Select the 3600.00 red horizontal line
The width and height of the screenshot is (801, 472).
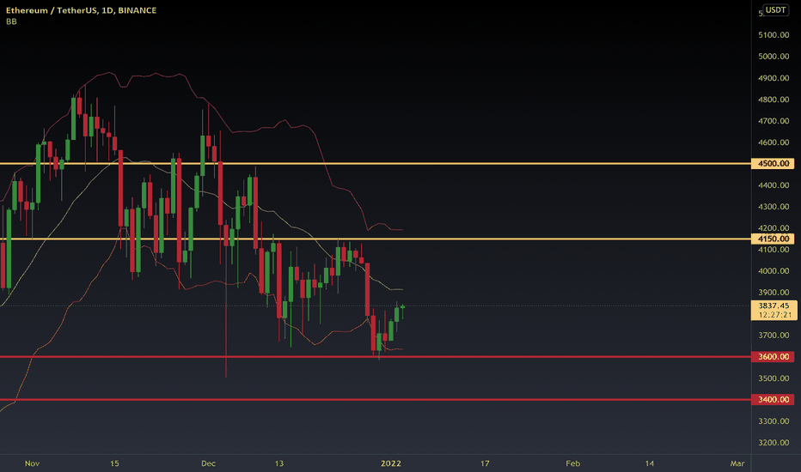[x=376, y=356]
